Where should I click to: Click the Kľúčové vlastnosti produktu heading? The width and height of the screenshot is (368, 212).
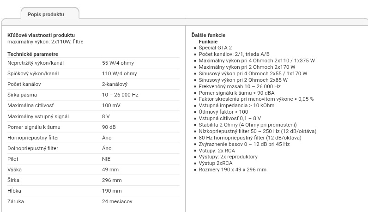click(x=41, y=35)
